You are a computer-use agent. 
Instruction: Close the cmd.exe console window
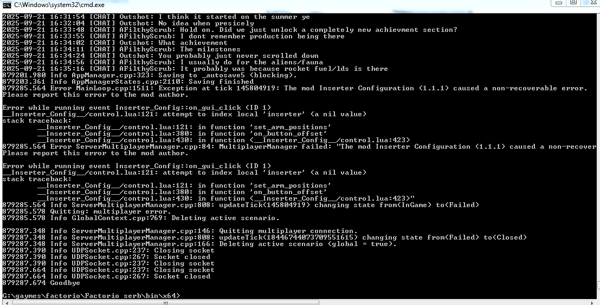click(x=591, y=3)
